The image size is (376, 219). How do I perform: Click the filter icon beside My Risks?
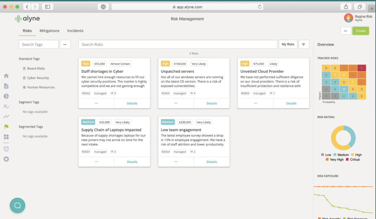(304, 44)
